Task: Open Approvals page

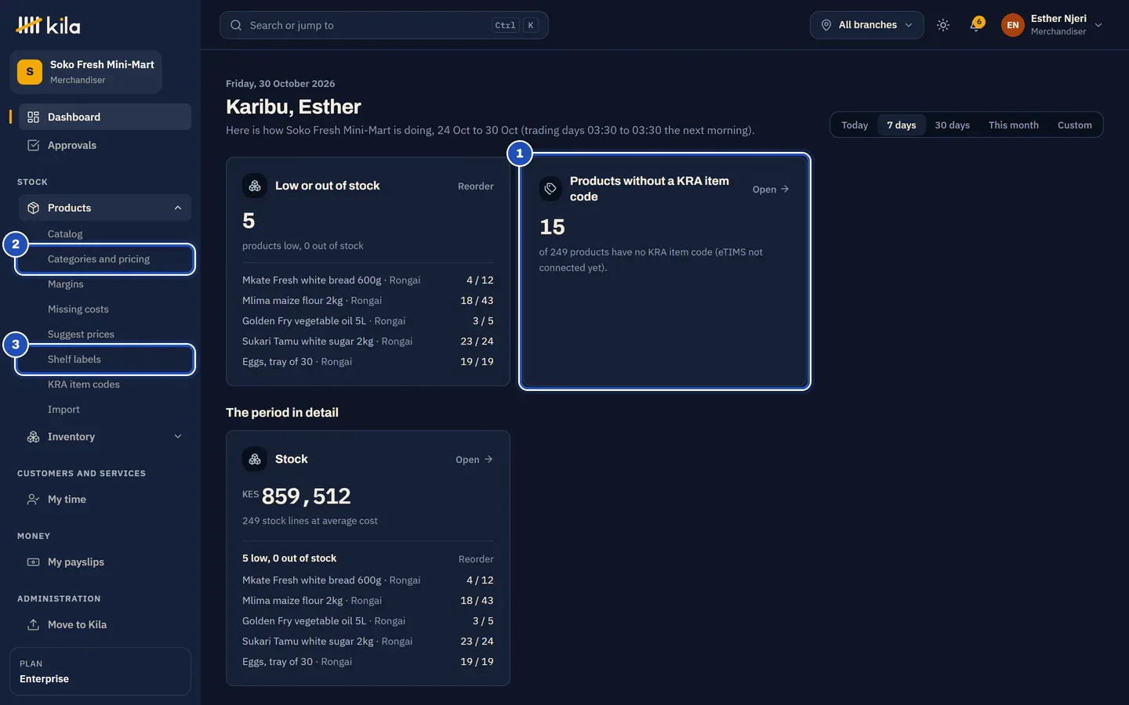Action: click(x=105, y=145)
